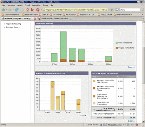Click the red Adblock ABP icon
Screen dimensions: 145x127
coord(38,10)
